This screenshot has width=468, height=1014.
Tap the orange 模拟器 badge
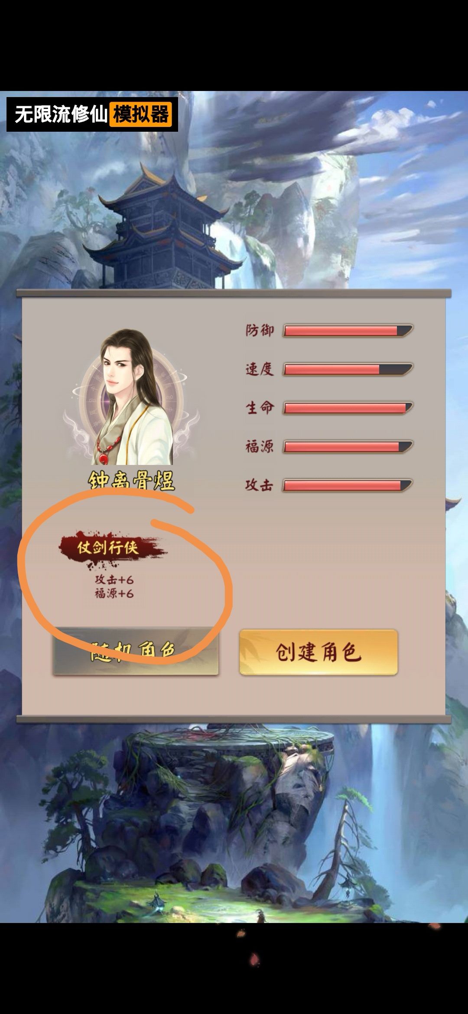tap(141, 114)
